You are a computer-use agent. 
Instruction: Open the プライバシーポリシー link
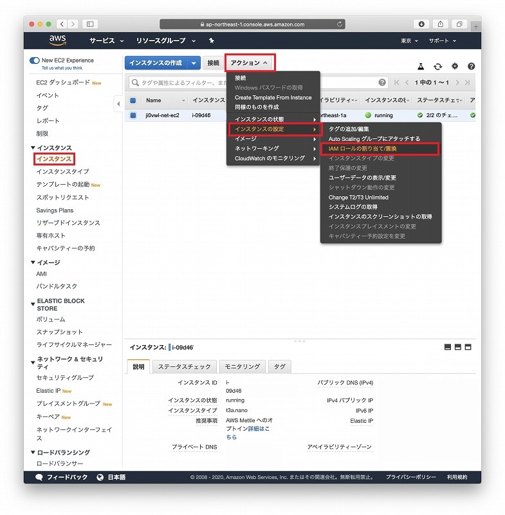point(411,477)
